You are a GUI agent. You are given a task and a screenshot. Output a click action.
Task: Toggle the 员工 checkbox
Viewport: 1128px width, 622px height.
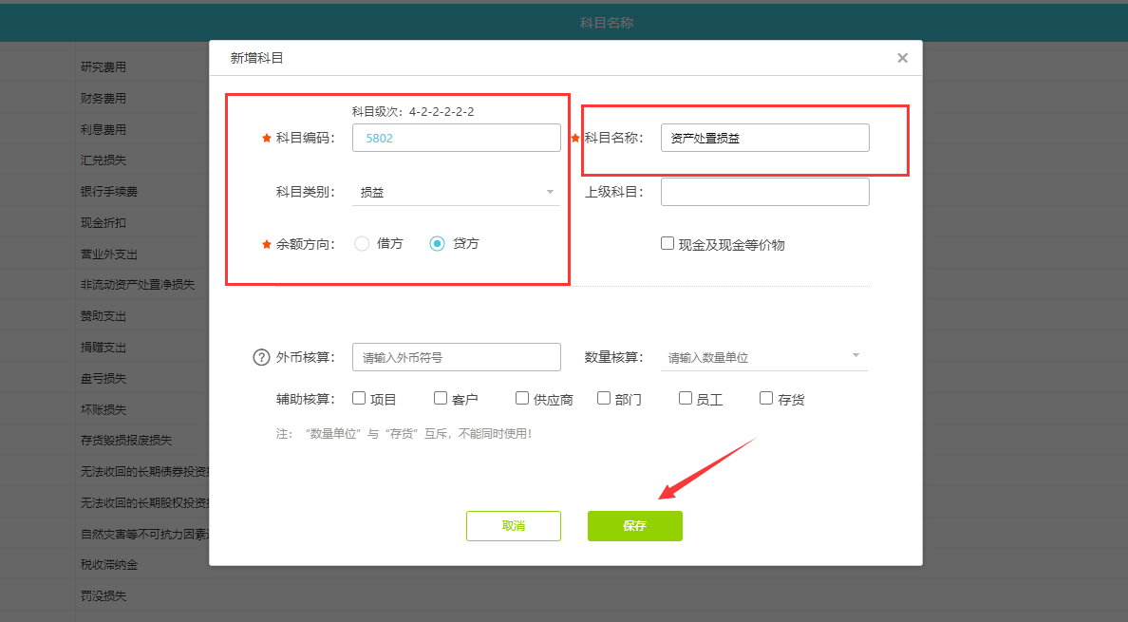tap(686, 399)
